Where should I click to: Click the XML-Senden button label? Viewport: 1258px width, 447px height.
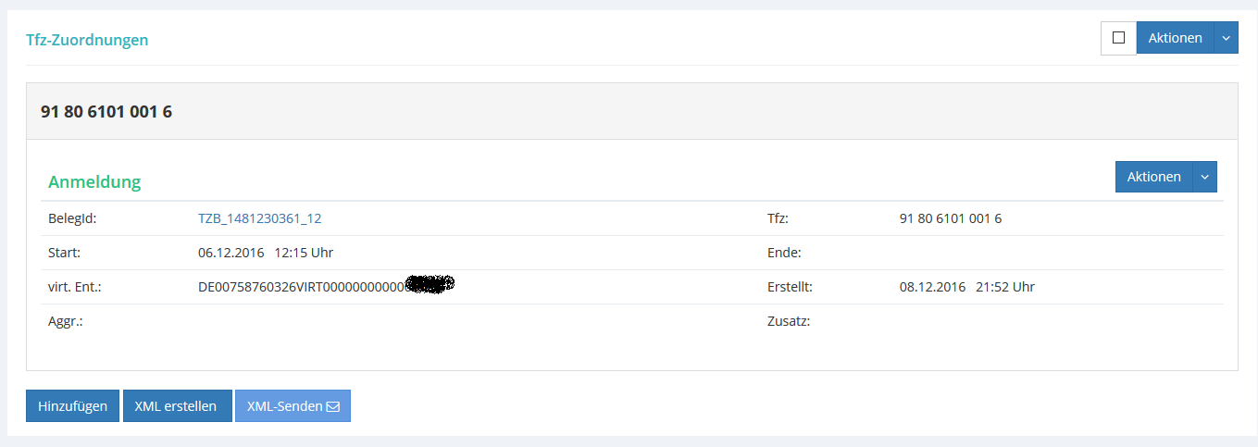284,406
